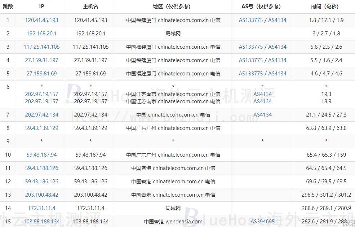This screenshot has width=355, height=227.
Task: Open IP link 59.43.139.129
Action: point(42,128)
